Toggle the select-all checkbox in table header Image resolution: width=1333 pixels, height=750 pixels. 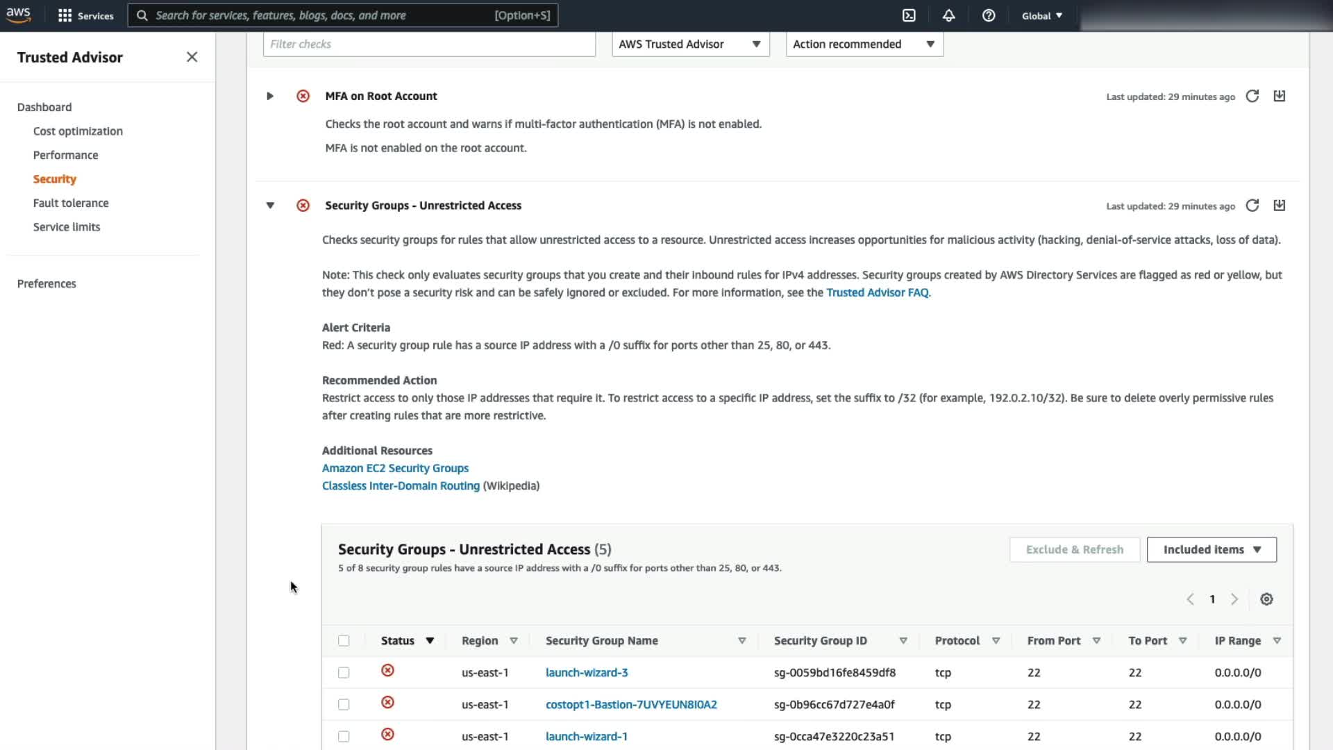tap(344, 641)
